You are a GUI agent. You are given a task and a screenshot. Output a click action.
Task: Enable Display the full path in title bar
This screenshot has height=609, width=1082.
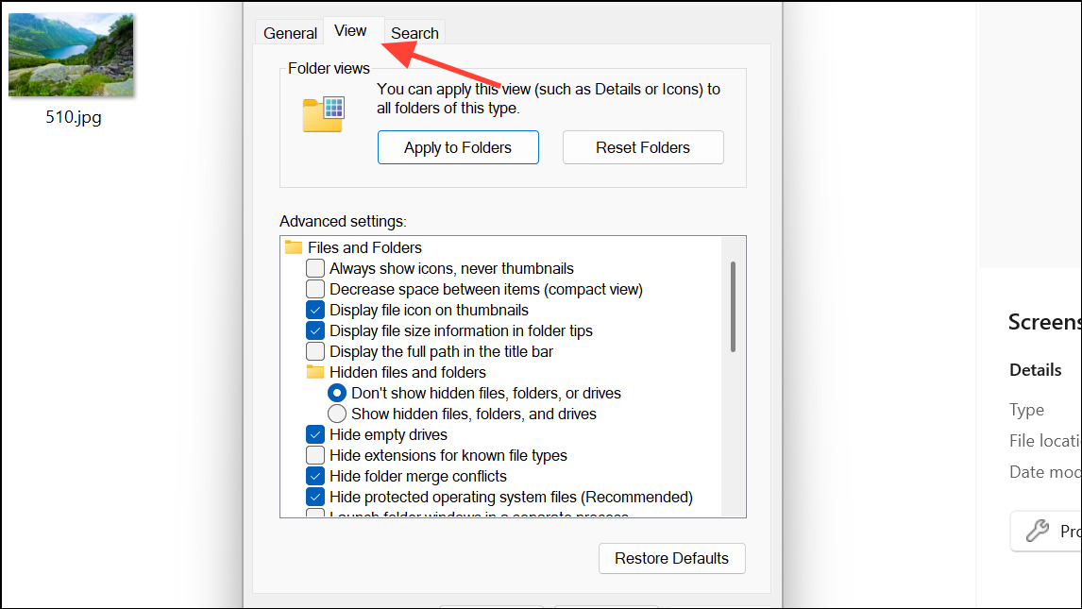315,351
